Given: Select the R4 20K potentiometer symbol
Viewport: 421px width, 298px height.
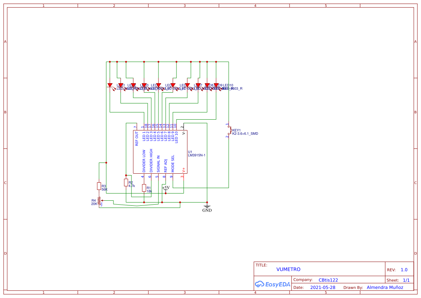Looking at the screenshot, I should tap(99, 200).
